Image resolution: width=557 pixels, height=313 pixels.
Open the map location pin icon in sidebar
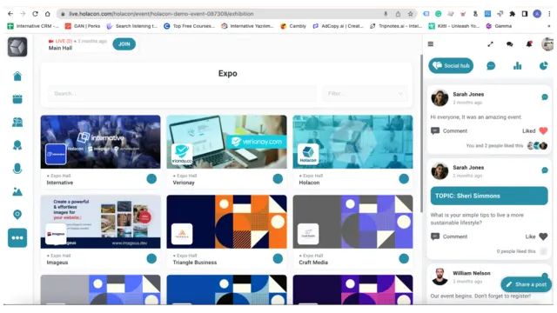tap(17, 215)
